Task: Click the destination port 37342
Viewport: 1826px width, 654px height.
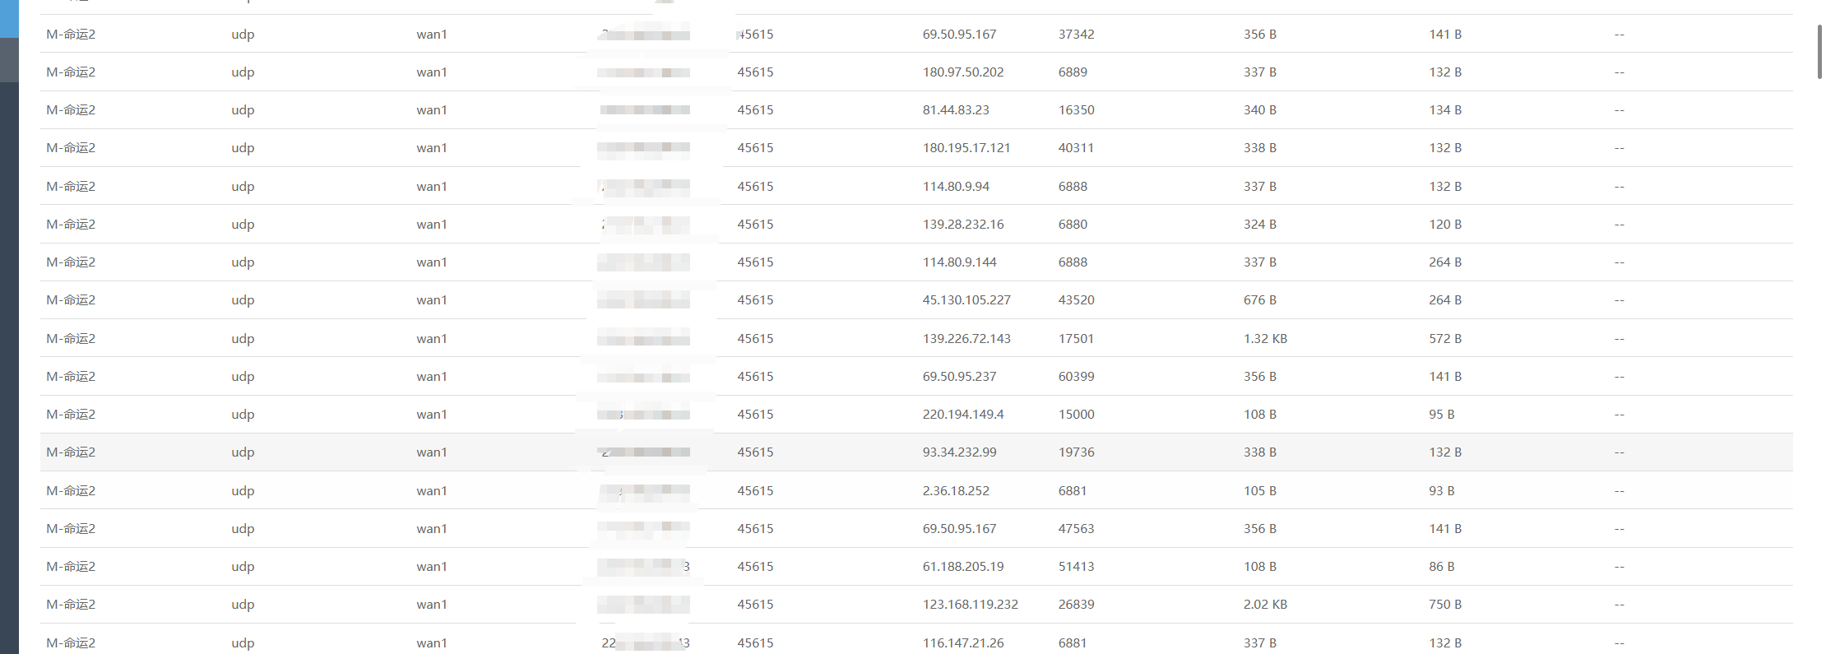Action: tap(1076, 35)
